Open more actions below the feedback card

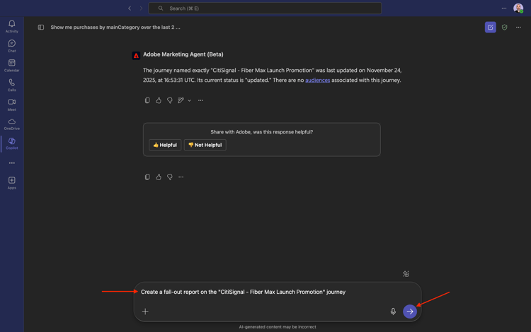click(x=181, y=177)
